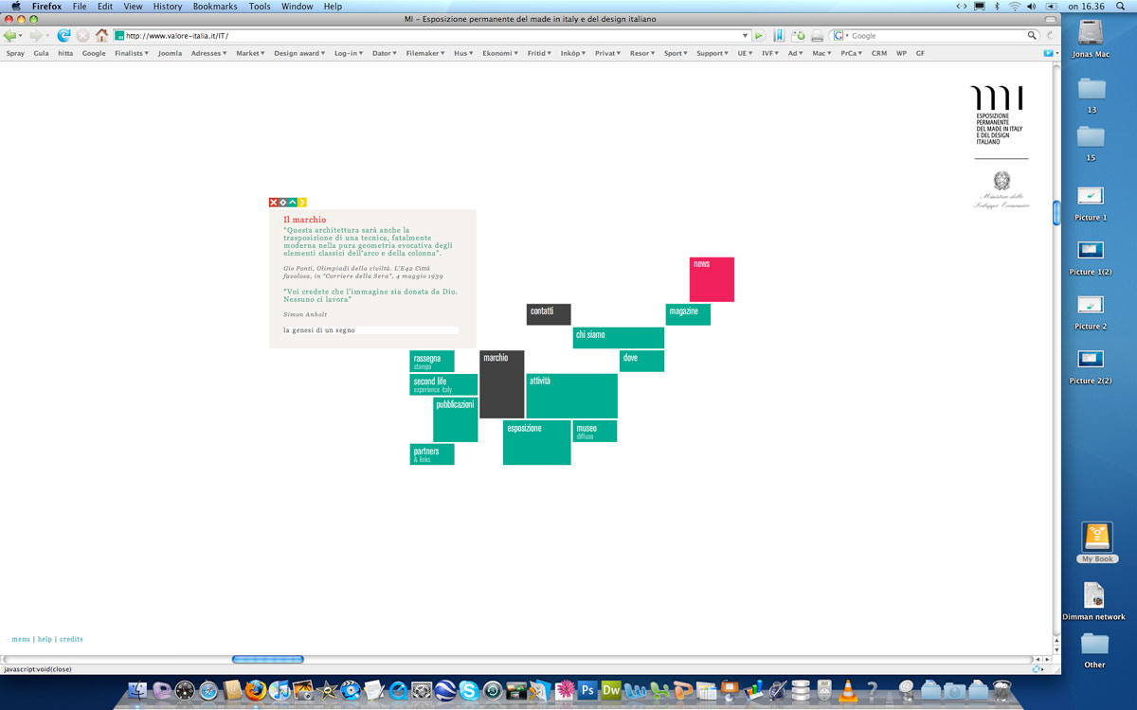This screenshot has height=710, width=1137.
Task: Open the Filemaker bookmark dropdown
Action: click(x=424, y=54)
